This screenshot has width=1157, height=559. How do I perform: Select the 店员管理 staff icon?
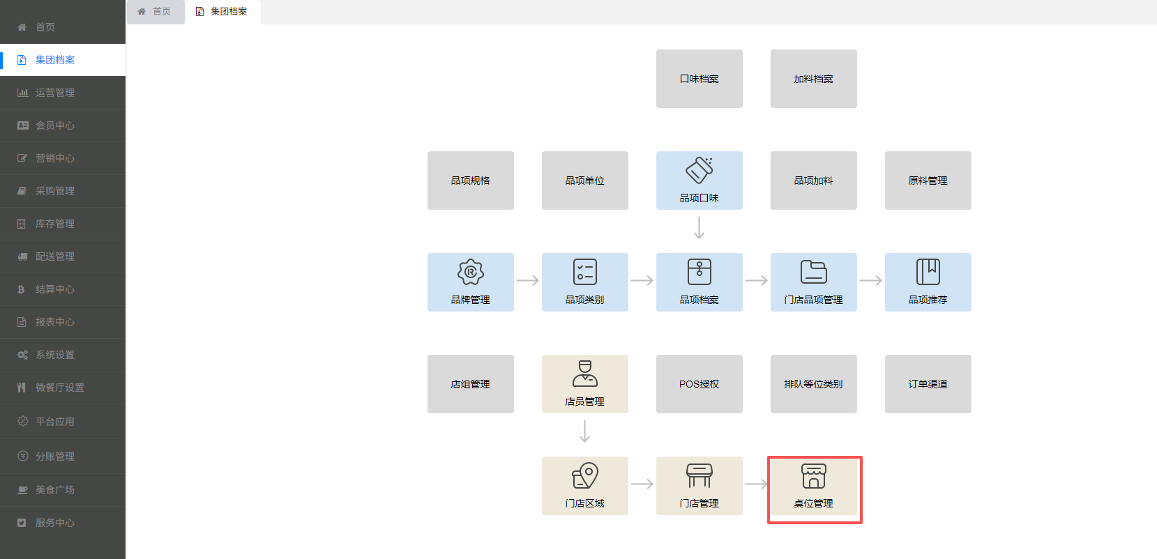pyautogui.click(x=584, y=374)
